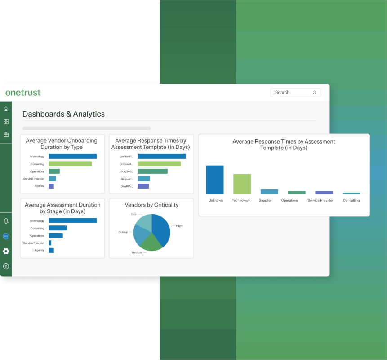
Task: Select the Consulting bar in Assessment Duration chart
Action: pyautogui.click(x=58, y=228)
